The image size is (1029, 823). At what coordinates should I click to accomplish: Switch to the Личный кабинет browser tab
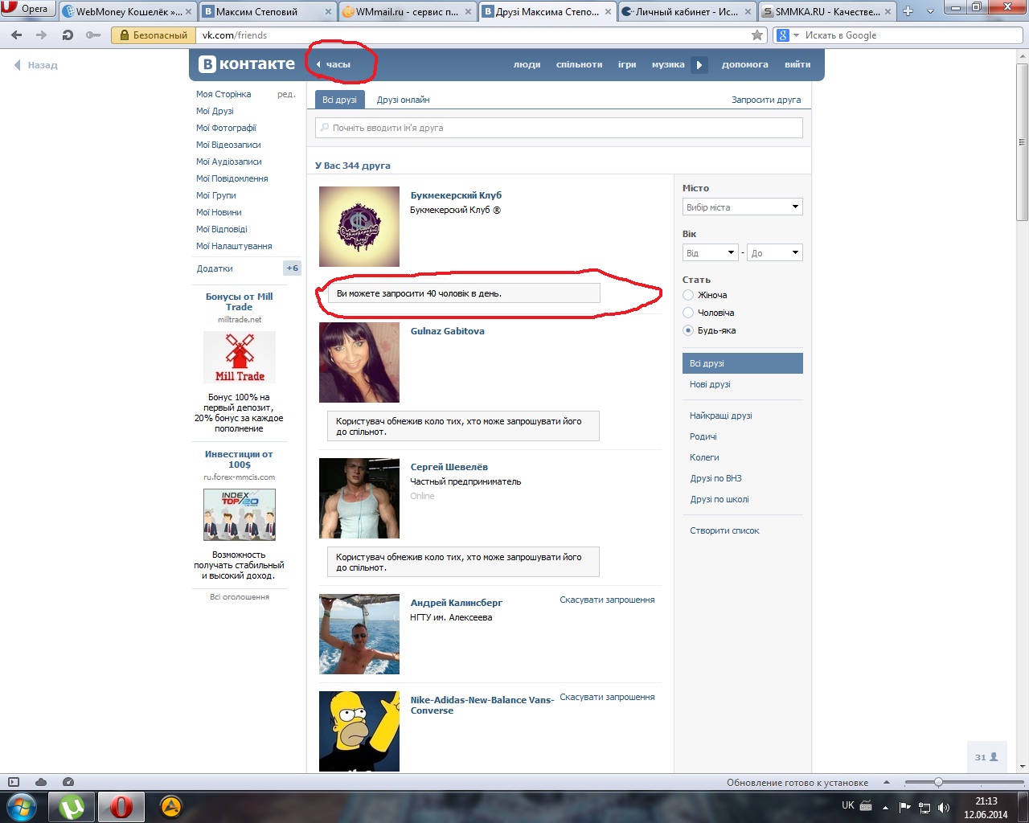tap(687, 11)
